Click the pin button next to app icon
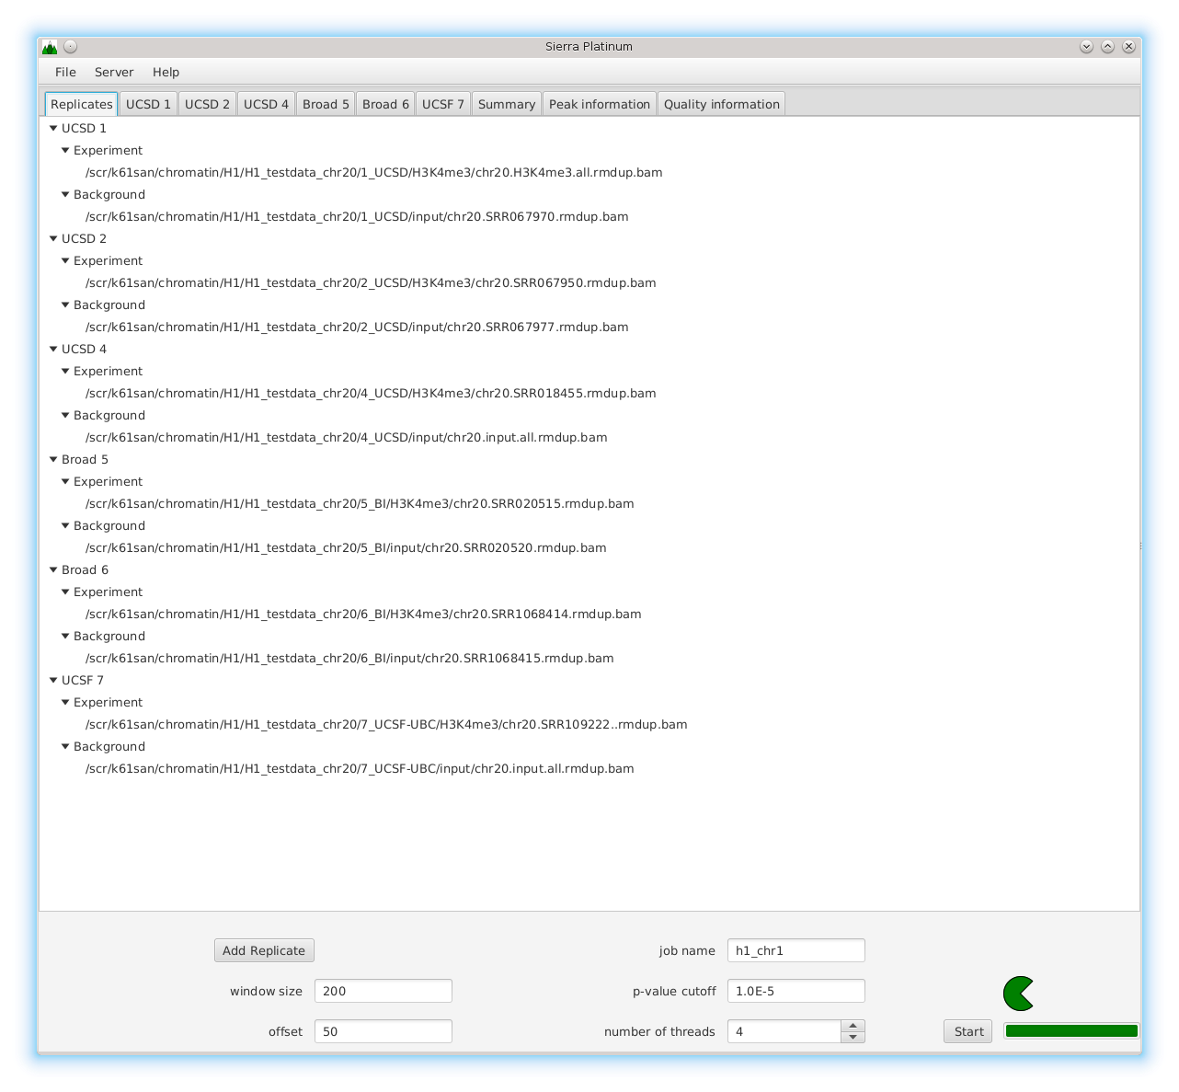 coord(71,46)
